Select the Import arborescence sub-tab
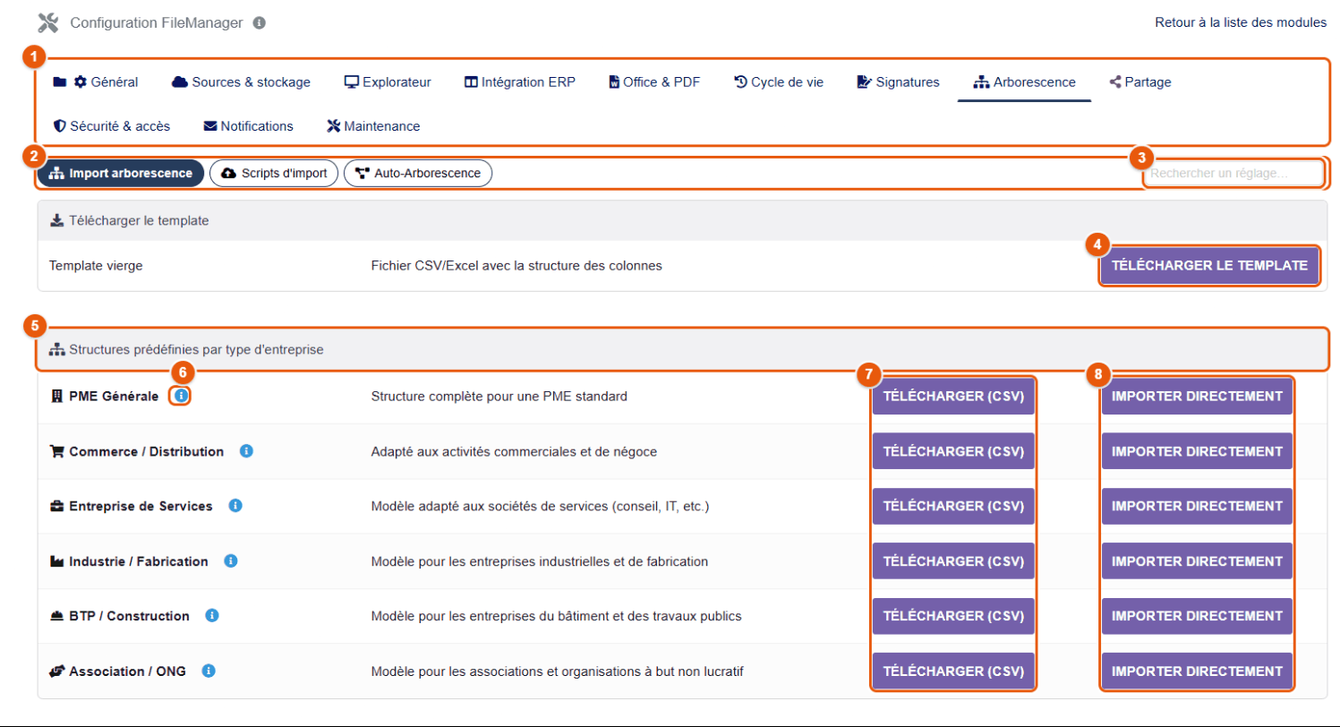 click(x=121, y=173)
